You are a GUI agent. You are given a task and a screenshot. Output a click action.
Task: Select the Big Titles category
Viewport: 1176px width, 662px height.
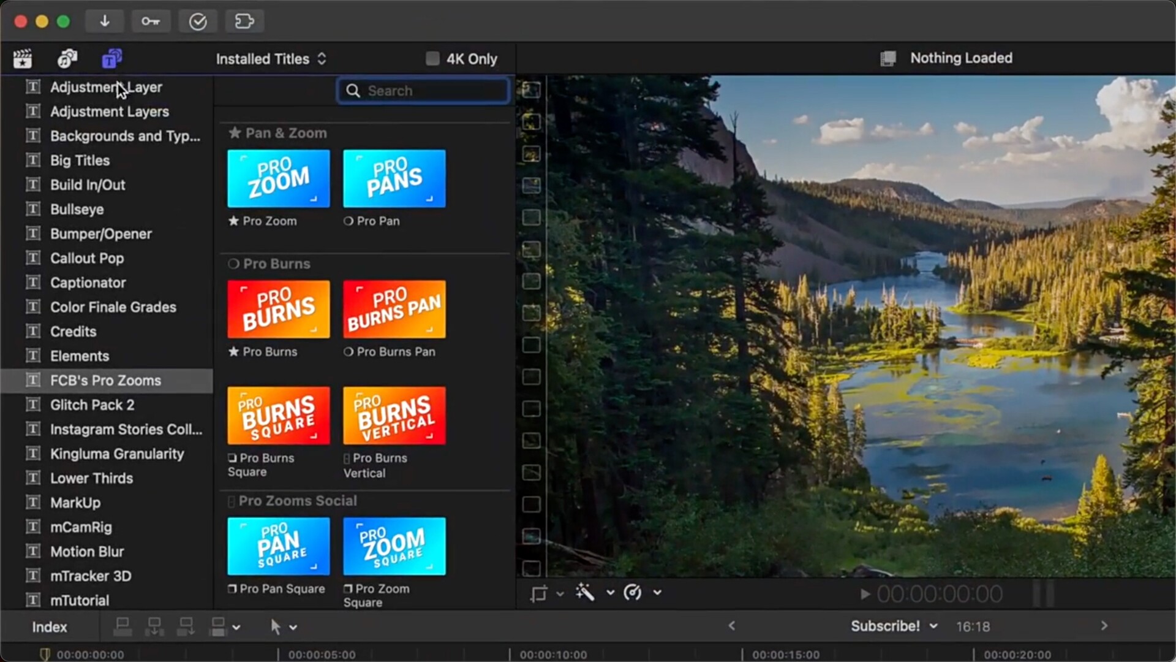pyautogui.click(x=107, y=161)
